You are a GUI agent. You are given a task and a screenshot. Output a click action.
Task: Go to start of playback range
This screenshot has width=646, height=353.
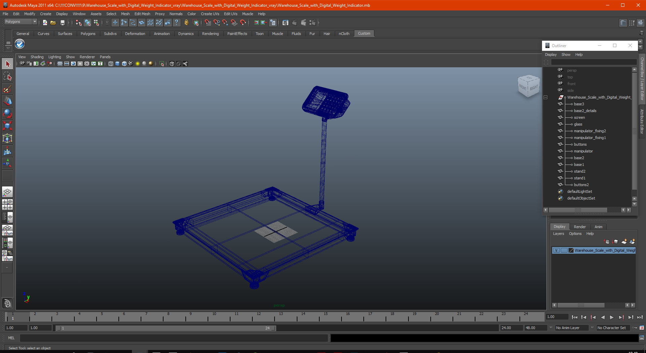tap(575, 317)
